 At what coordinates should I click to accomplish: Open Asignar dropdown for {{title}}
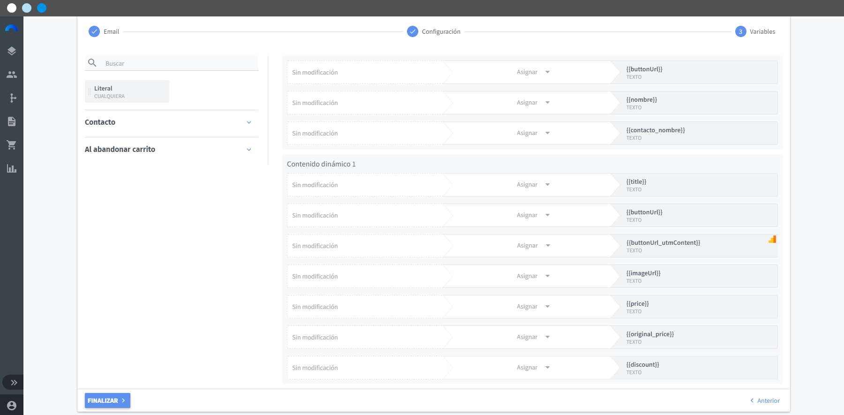[533, 185]
